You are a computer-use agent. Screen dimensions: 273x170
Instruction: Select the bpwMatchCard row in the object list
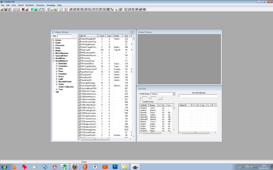click(105, 72)
